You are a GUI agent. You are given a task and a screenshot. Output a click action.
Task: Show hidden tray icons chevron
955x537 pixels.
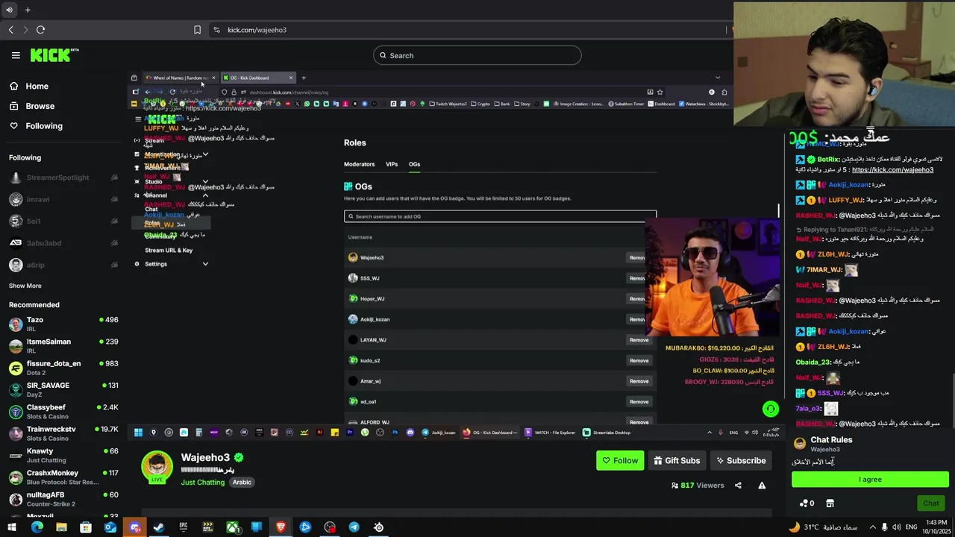click(x=873, y=527)
